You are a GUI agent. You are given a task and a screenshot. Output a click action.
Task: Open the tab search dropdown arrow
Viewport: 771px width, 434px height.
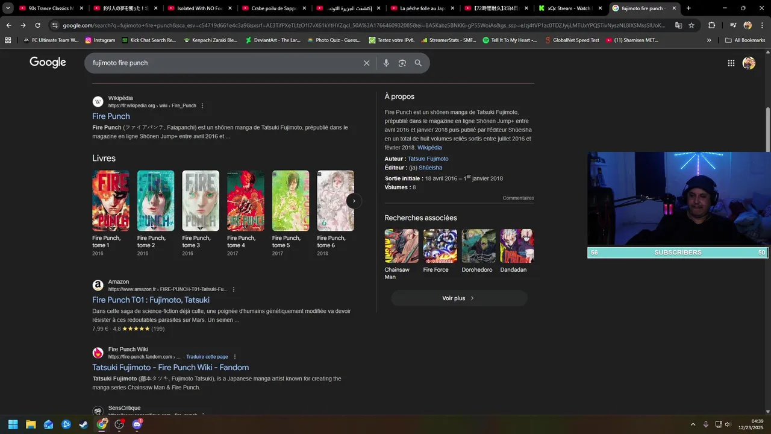pos(8,8)
